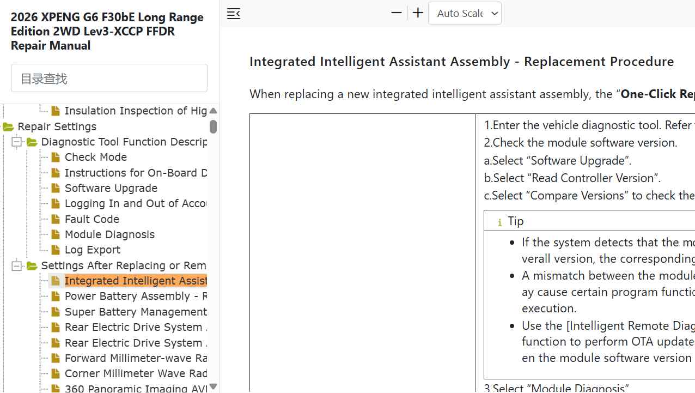Zoom out with the minus icon
Viewport: 695px width, 393px height.
click(397, 13)
